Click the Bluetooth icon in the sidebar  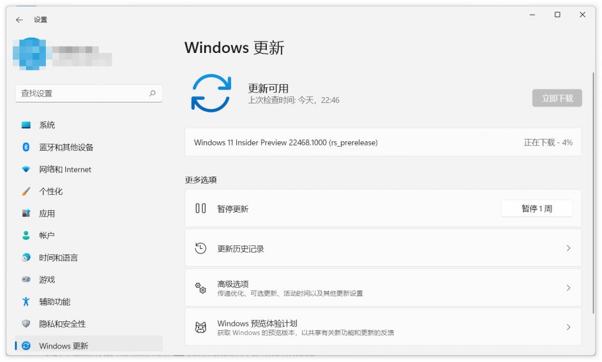click(x=26, y=147)
